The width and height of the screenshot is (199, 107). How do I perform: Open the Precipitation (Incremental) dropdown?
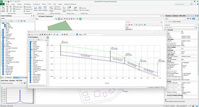coord(17,83)
